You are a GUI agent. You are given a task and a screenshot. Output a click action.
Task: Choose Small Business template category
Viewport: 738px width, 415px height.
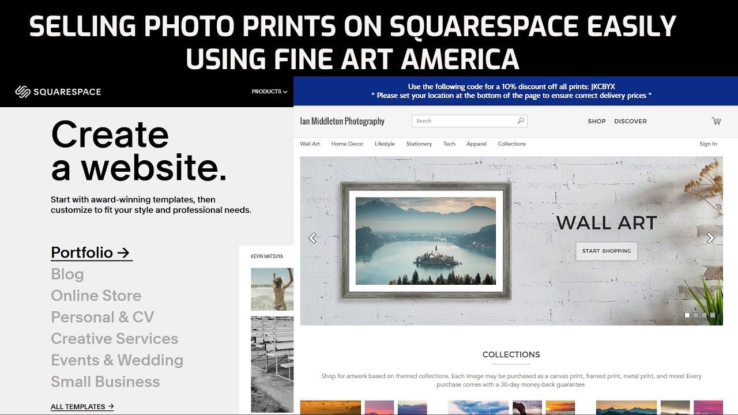pos(106,382)
